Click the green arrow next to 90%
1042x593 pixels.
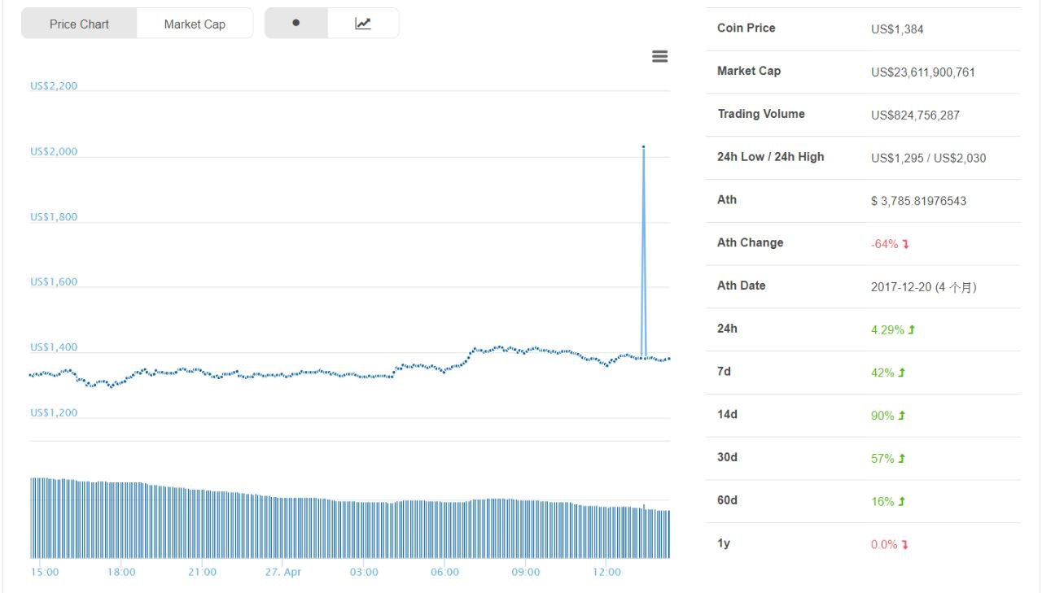point(902,416)
